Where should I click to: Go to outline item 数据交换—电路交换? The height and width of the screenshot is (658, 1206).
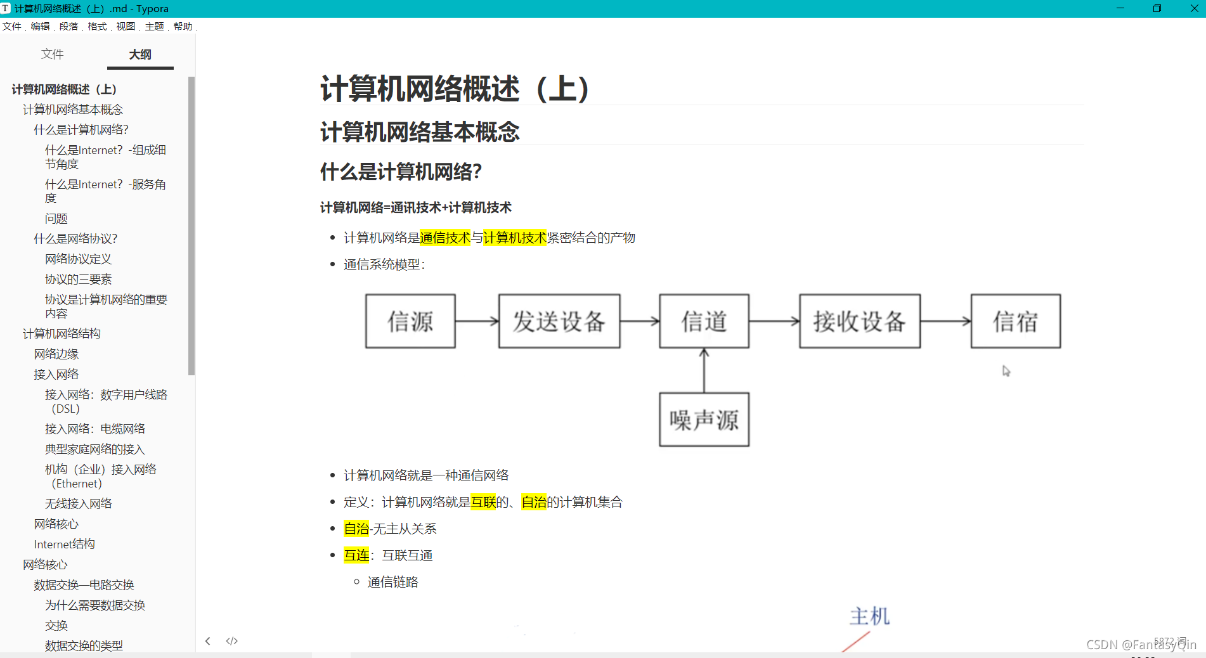[84, 585]
